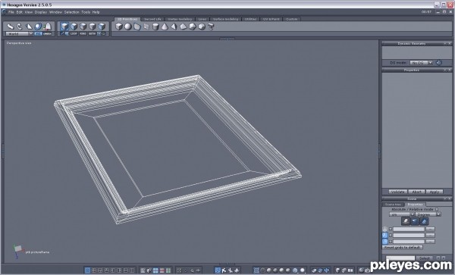Select last smooth shaded display sphere
The image size is (455, 275).
pyautogui.click(x=302, y=270)
